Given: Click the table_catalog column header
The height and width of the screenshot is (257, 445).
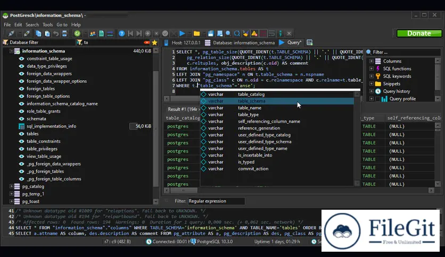Looking at the screenshot, I should [182, 118].
